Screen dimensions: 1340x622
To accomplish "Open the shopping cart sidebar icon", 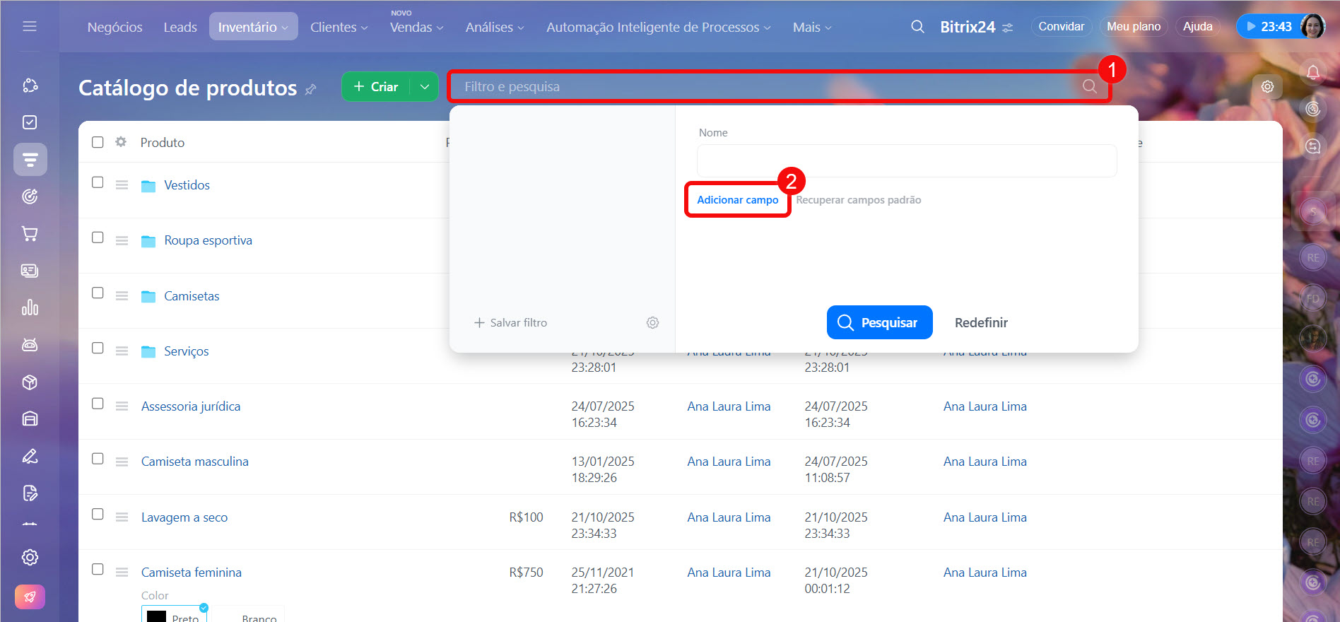I will coord(30,233).
